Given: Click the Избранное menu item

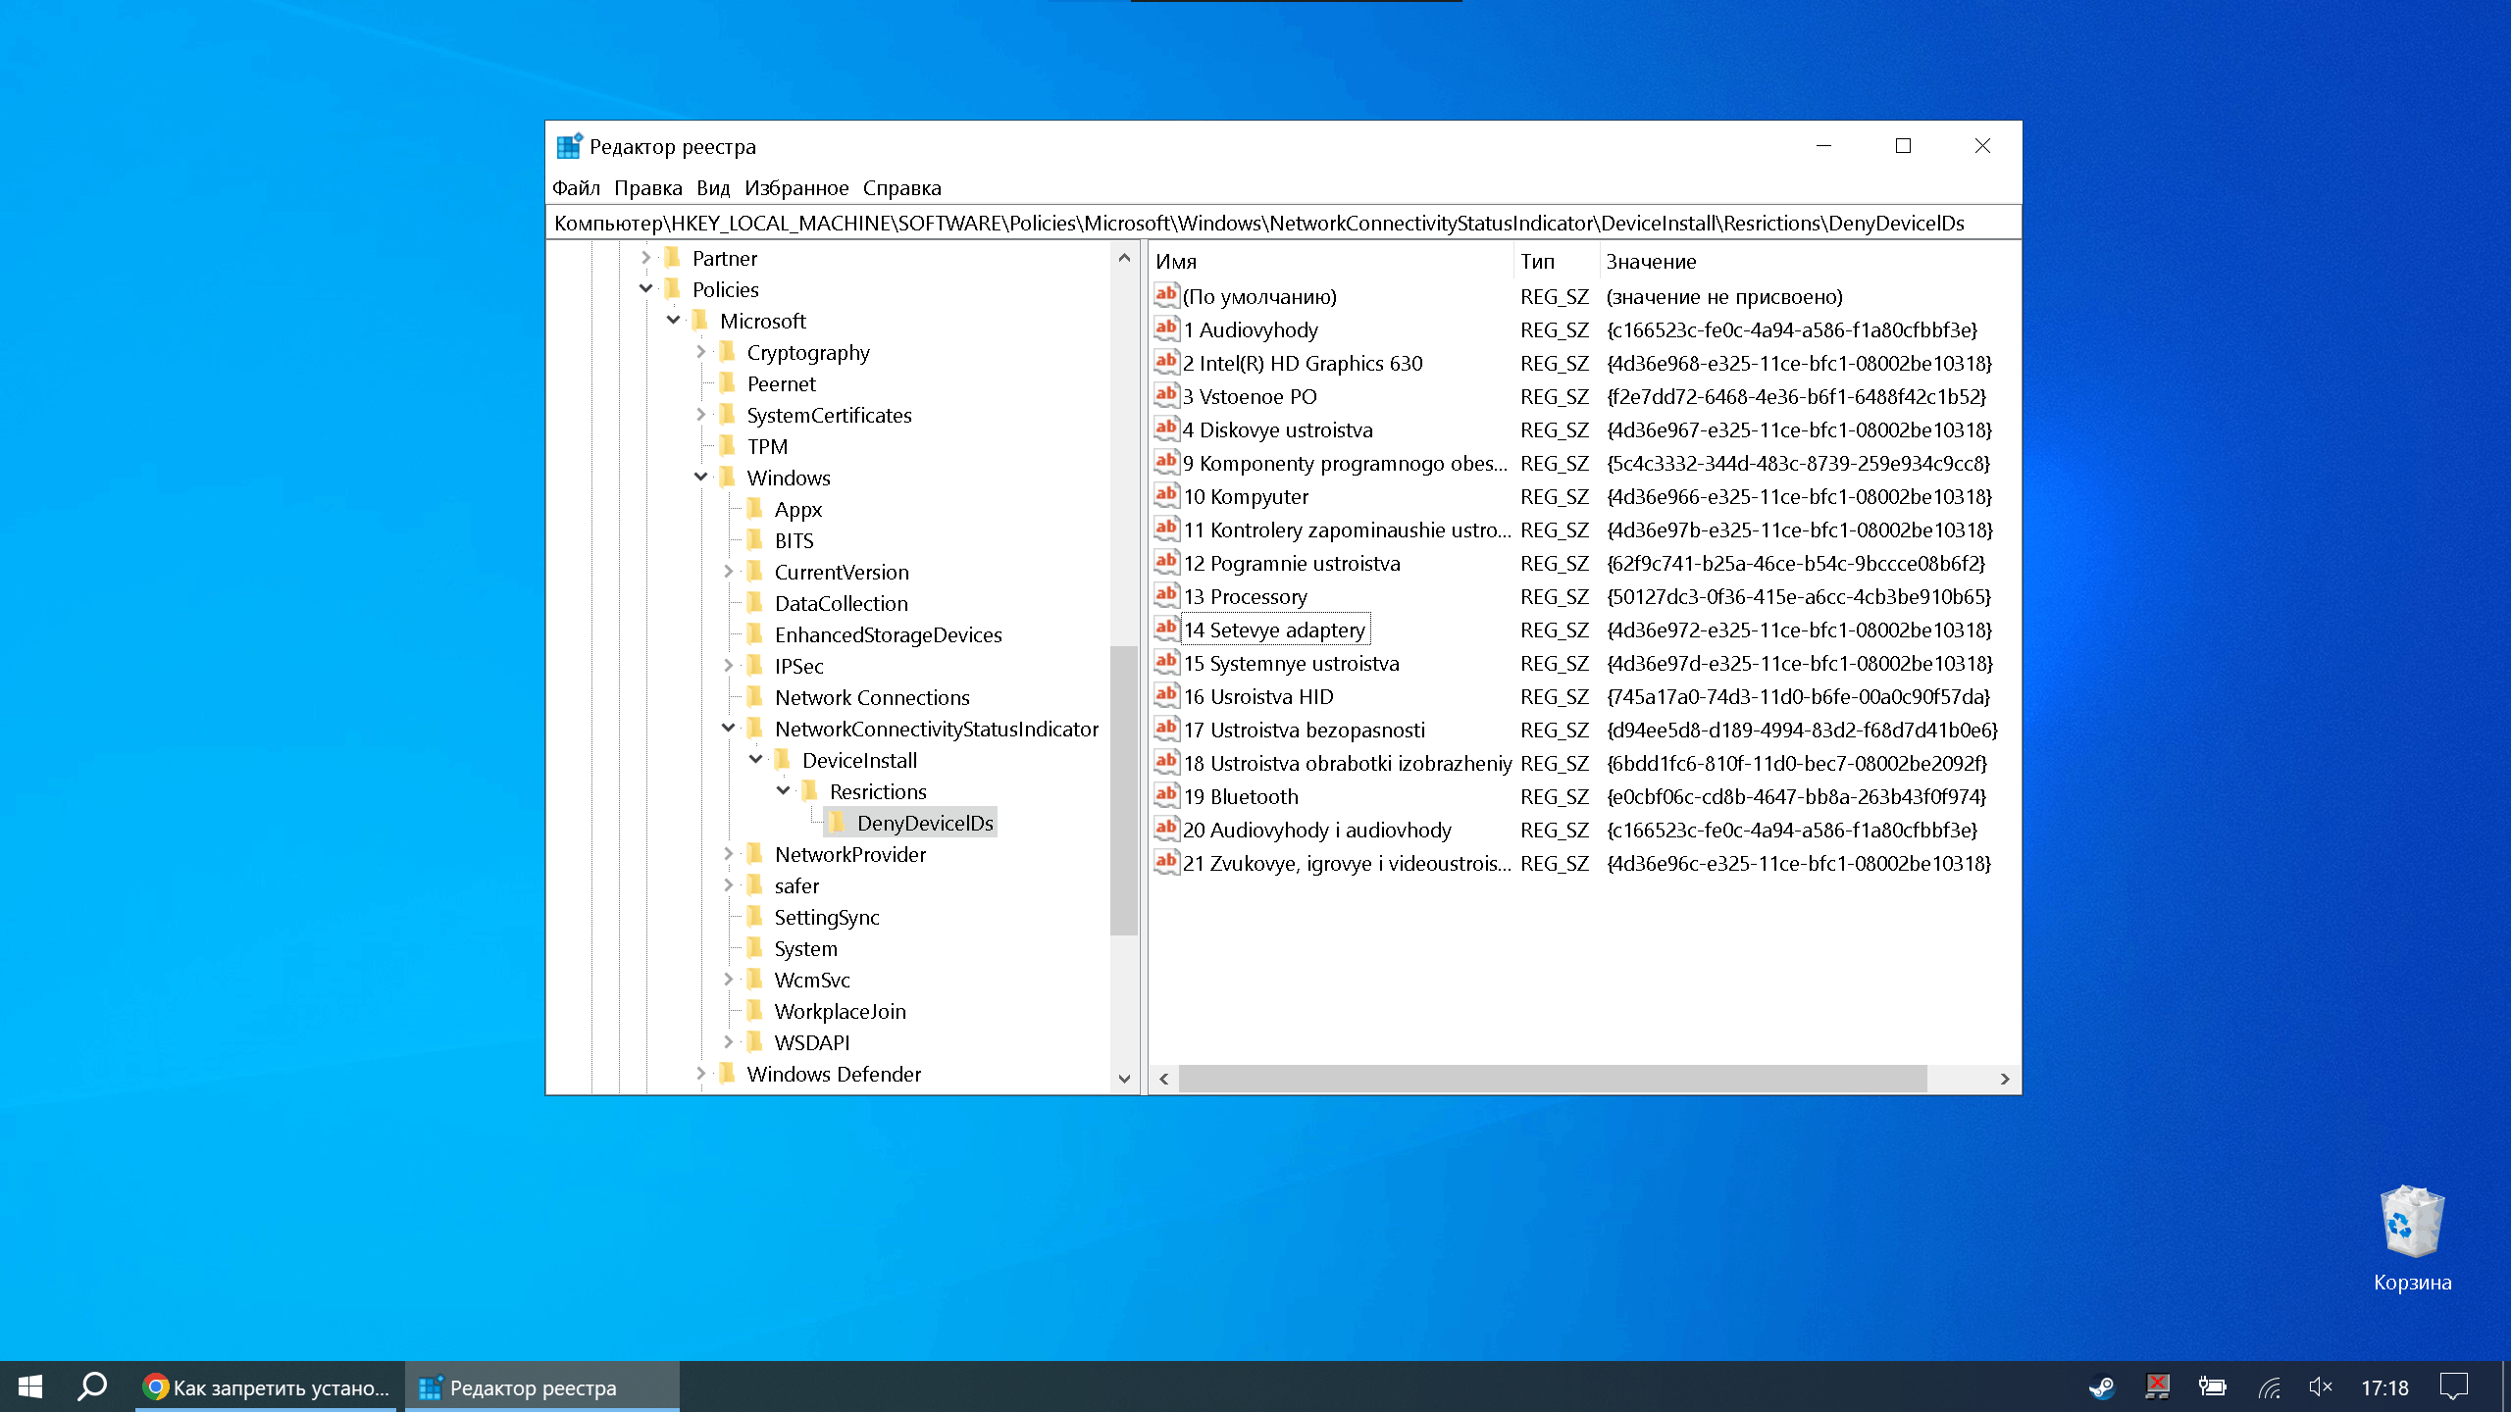Looking at the screenshot, I should click(x=796, y=186).
